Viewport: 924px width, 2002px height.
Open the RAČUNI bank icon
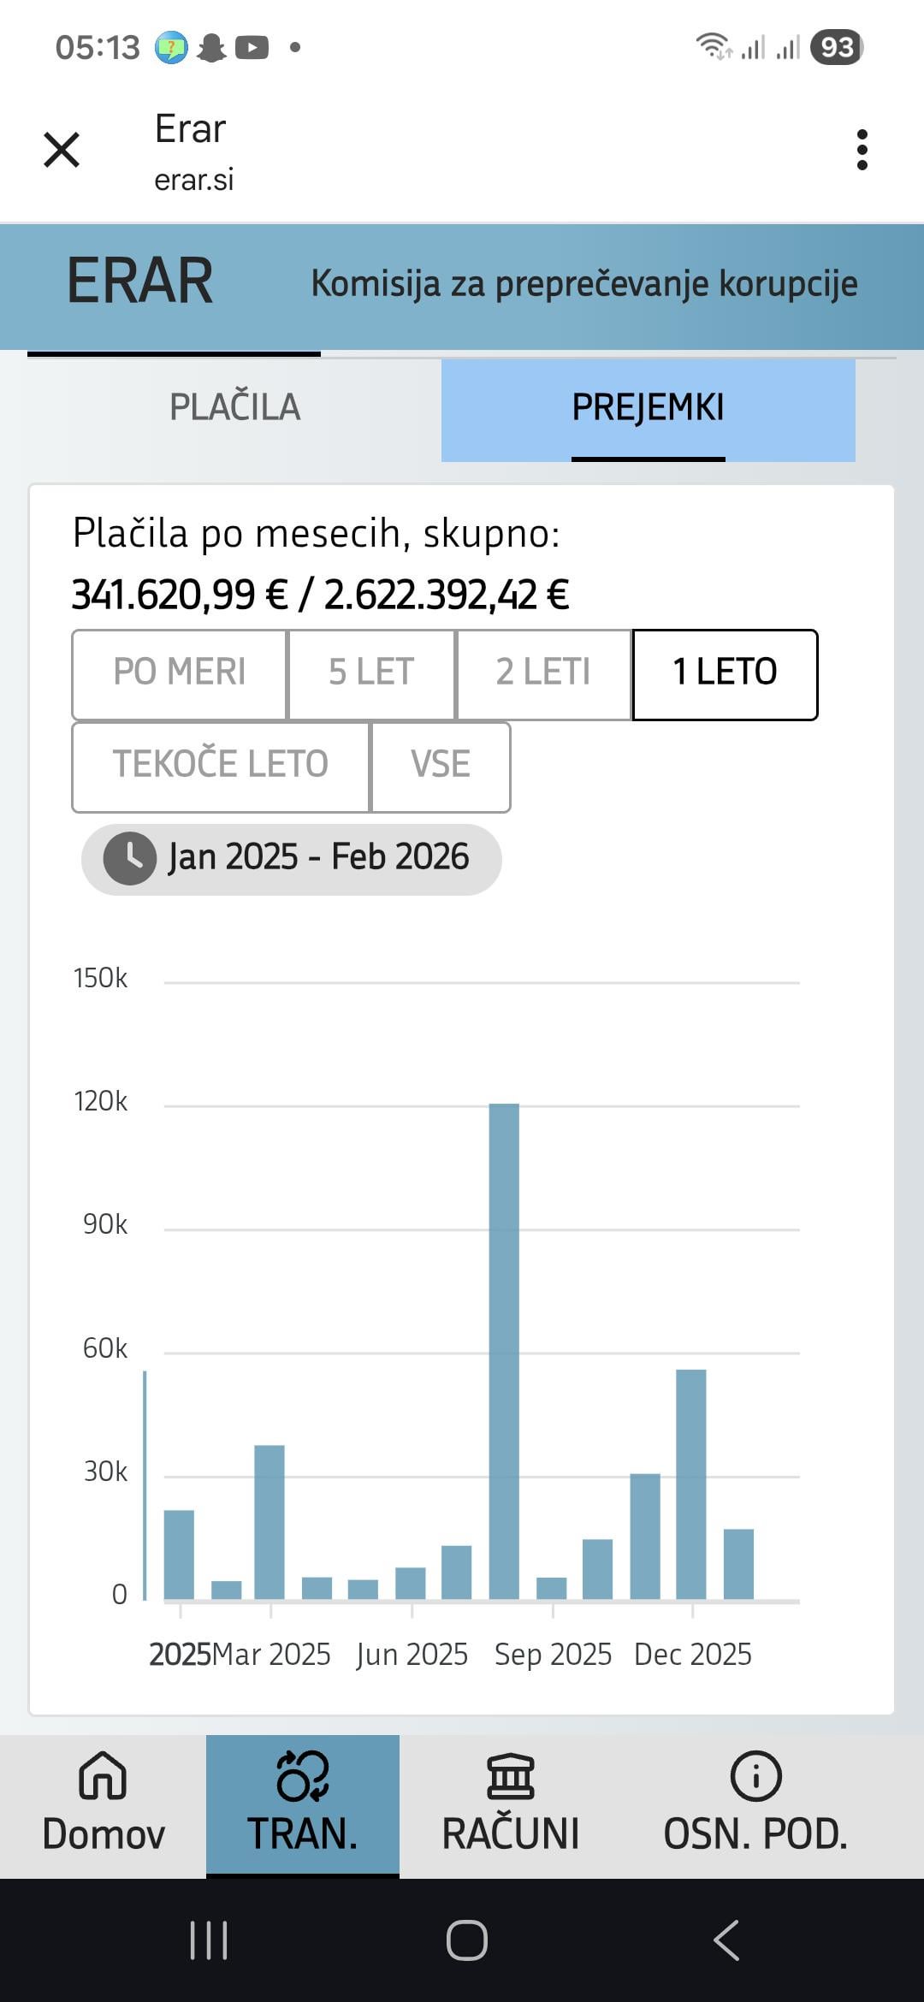tap(511, 1776)
